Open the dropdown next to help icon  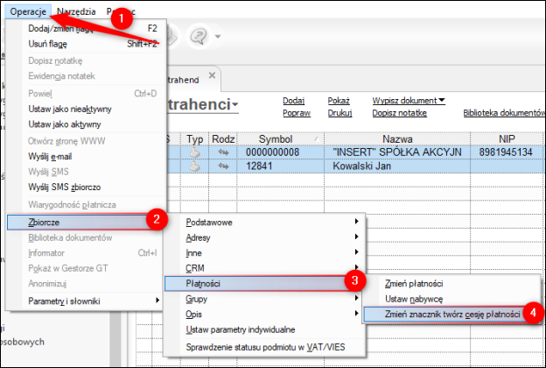(218, 36)
